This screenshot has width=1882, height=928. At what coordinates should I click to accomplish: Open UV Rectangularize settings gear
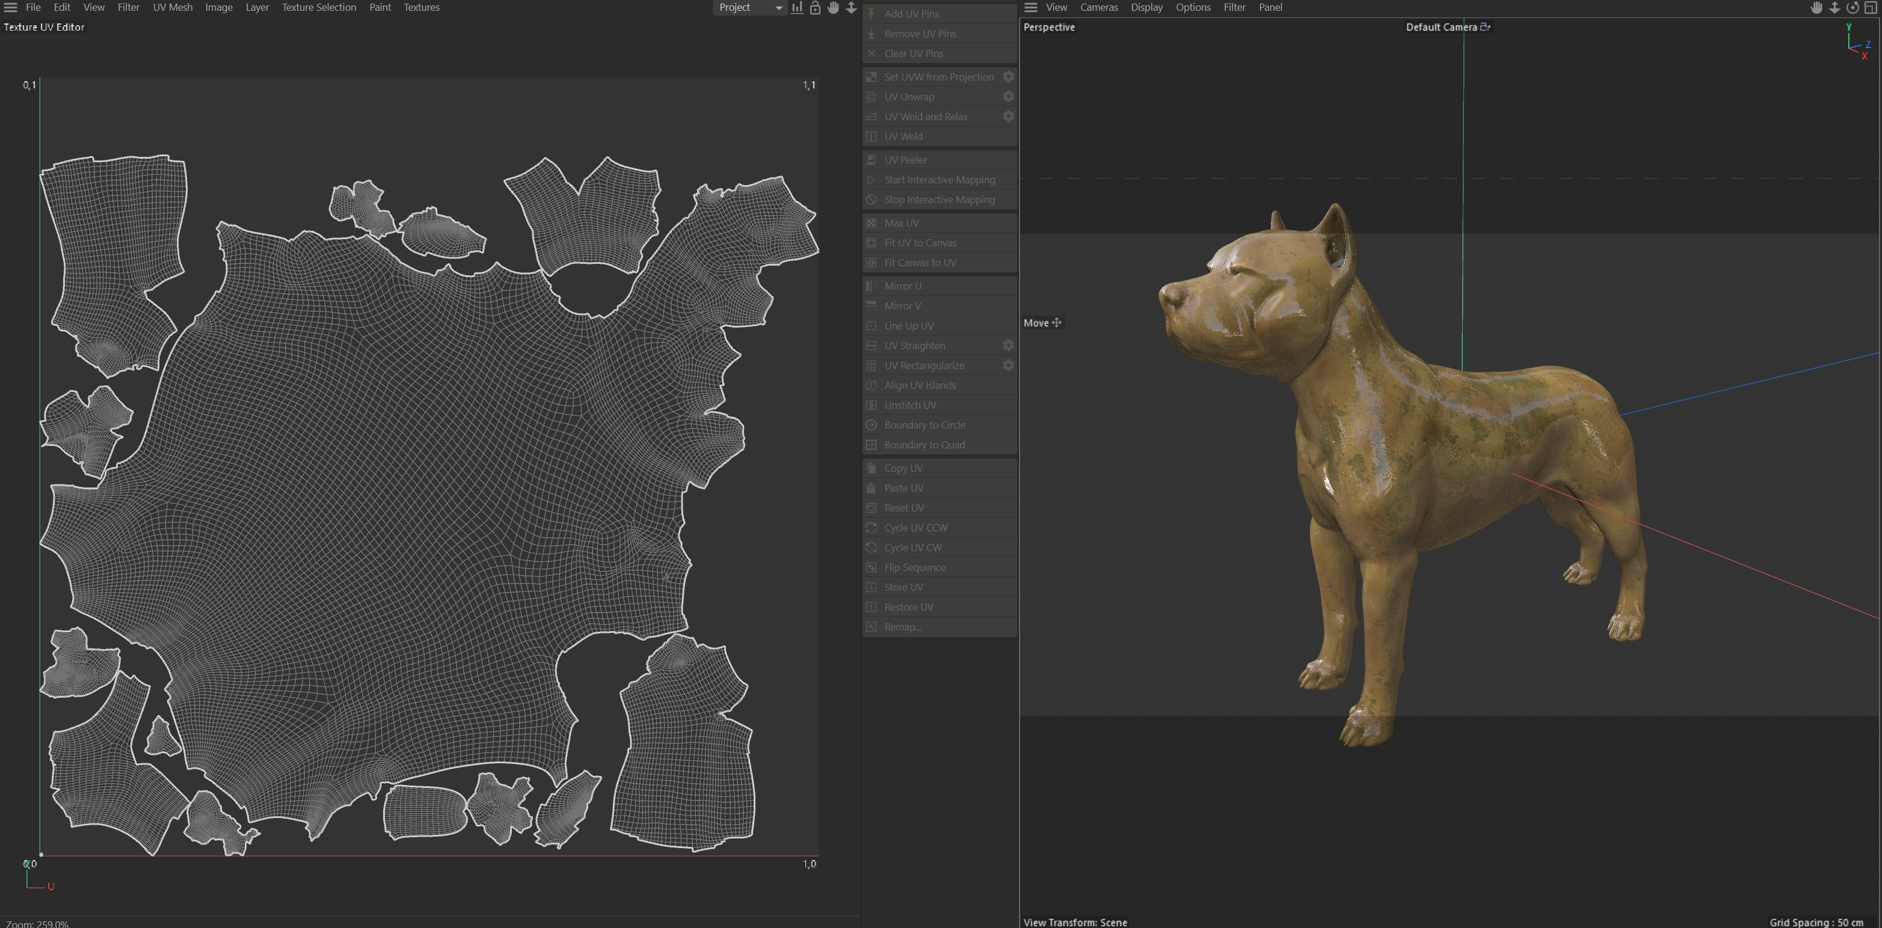[x=1008, y=365]
